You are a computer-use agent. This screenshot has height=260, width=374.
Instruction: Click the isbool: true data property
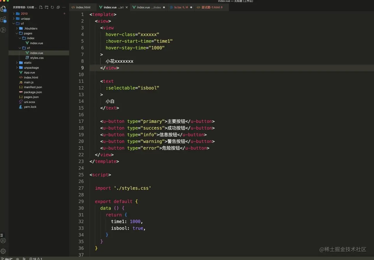tap(128, 228)
